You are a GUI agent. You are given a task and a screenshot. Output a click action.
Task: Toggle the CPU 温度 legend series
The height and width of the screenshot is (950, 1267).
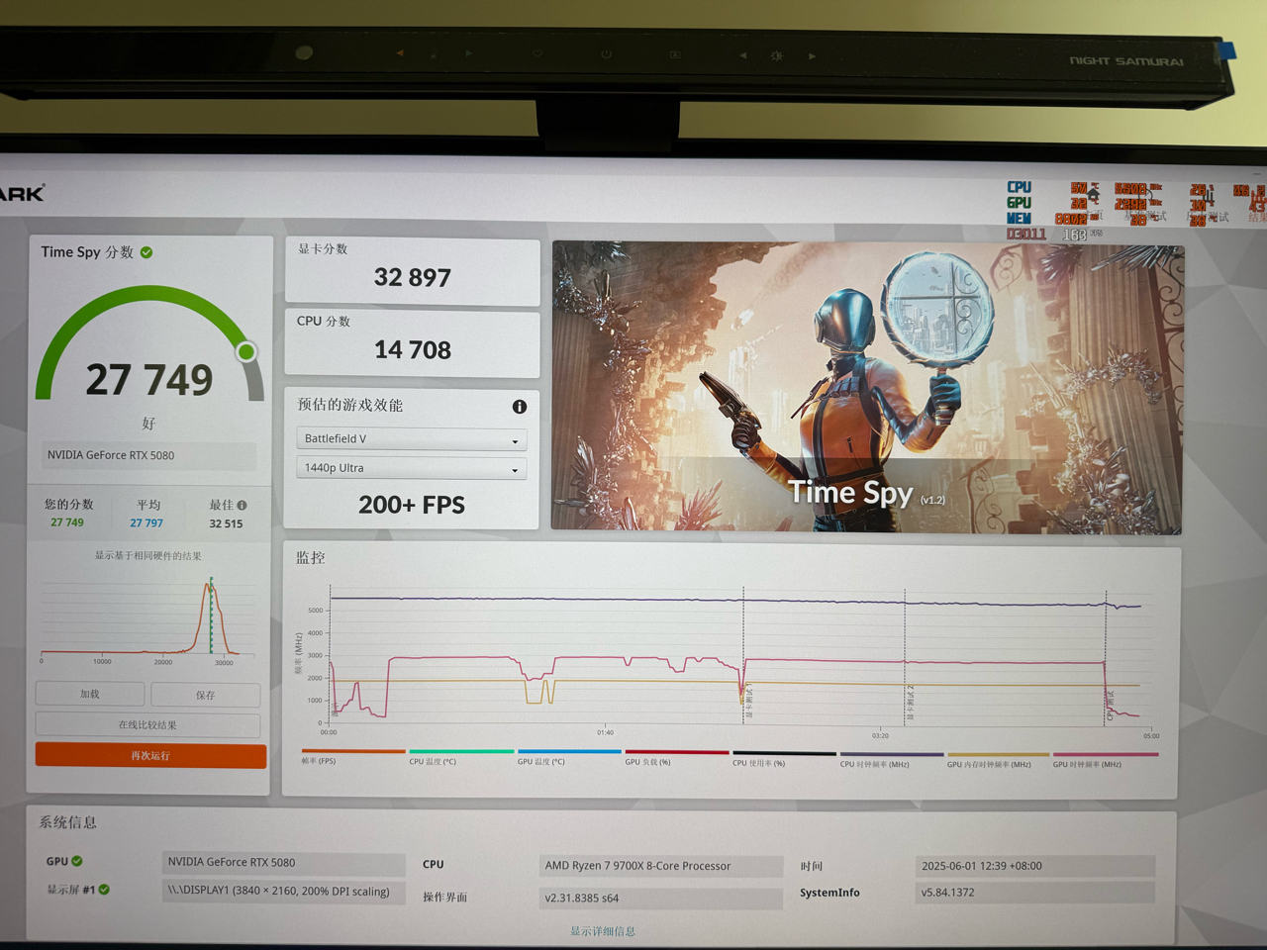click(x=461, y=756)
